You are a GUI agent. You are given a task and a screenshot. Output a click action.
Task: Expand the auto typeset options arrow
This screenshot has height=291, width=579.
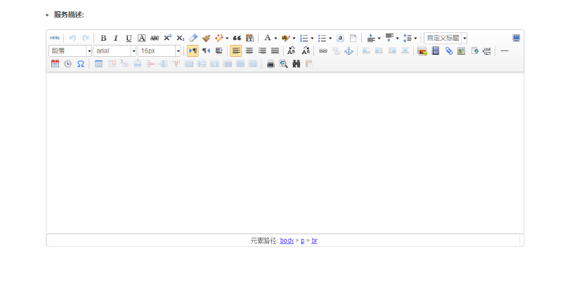pyautogui.click(x=227, y=38)
